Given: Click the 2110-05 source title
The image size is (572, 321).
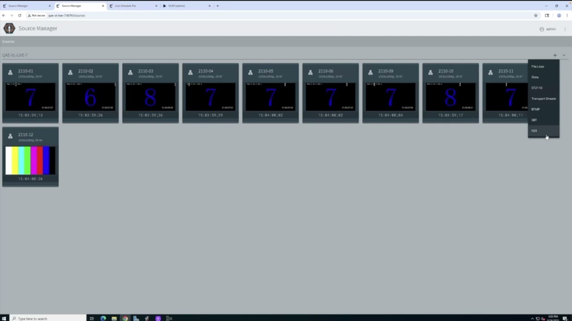Looking at the screenshot, I should (265, 71).
